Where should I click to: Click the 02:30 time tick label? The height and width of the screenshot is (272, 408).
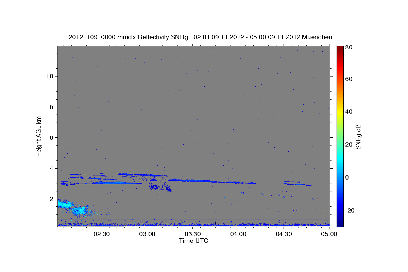coord(102,234)
